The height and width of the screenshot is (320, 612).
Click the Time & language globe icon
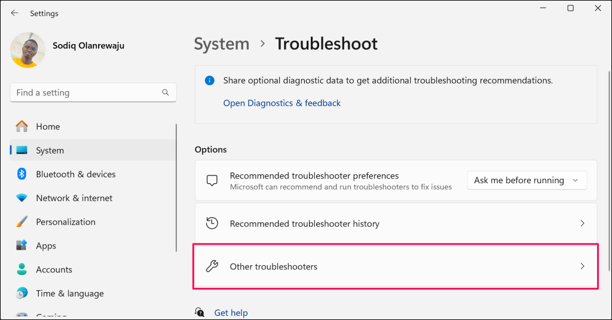tap(22, 294)
